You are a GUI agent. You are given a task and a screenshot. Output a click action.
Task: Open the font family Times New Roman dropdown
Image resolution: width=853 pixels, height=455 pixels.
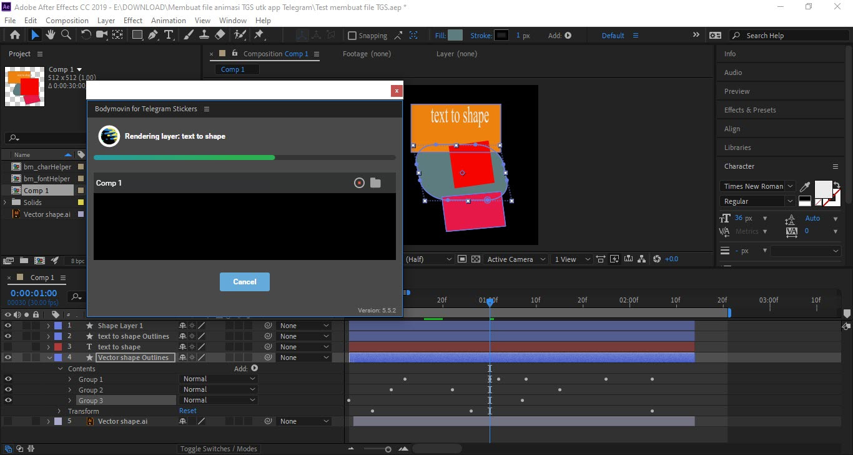[x=757, y=186]
